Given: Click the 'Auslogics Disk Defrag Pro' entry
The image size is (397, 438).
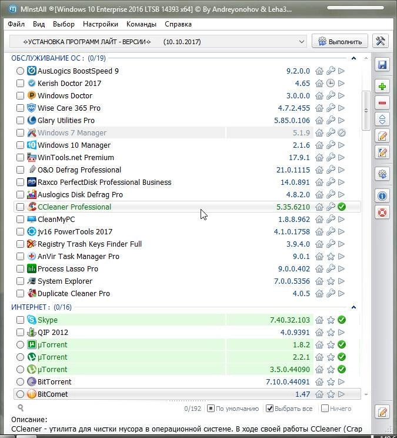Looking at the screenshot, I should (x=80, y=194).
